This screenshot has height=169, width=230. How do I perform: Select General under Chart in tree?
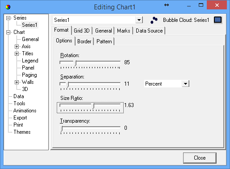click(30, 39)
